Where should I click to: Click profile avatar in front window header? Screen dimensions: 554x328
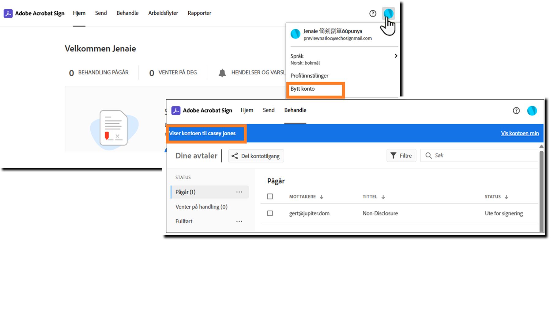coord(532,111)
